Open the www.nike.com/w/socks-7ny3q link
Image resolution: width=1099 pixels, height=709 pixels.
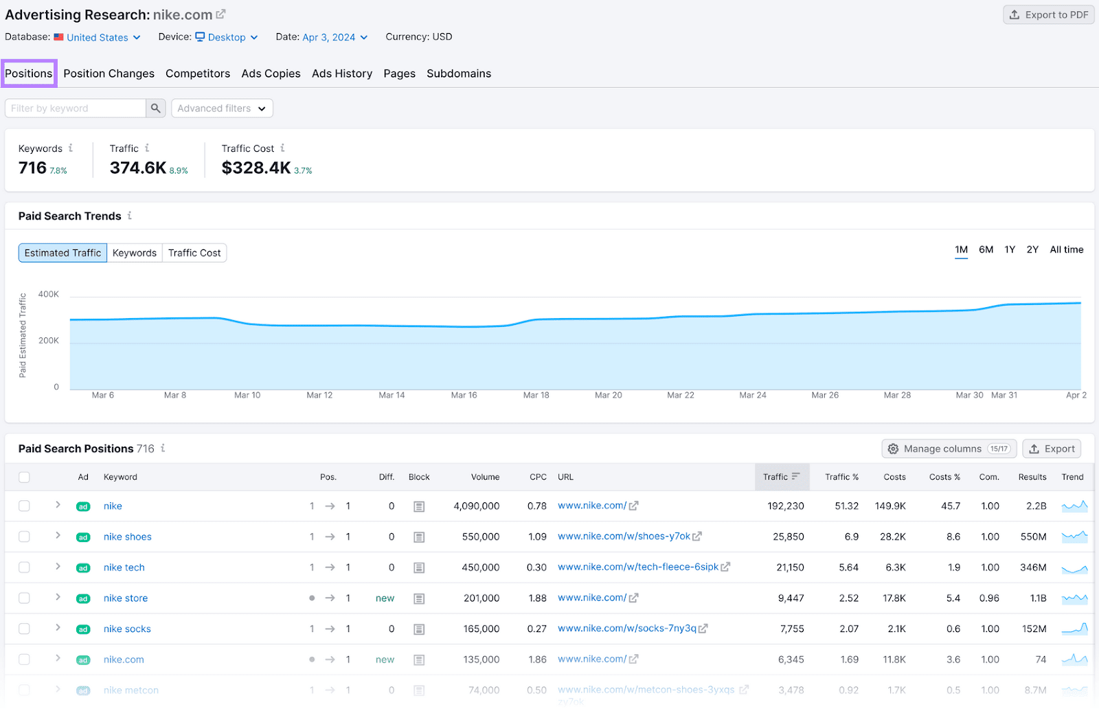pos(626,629)
